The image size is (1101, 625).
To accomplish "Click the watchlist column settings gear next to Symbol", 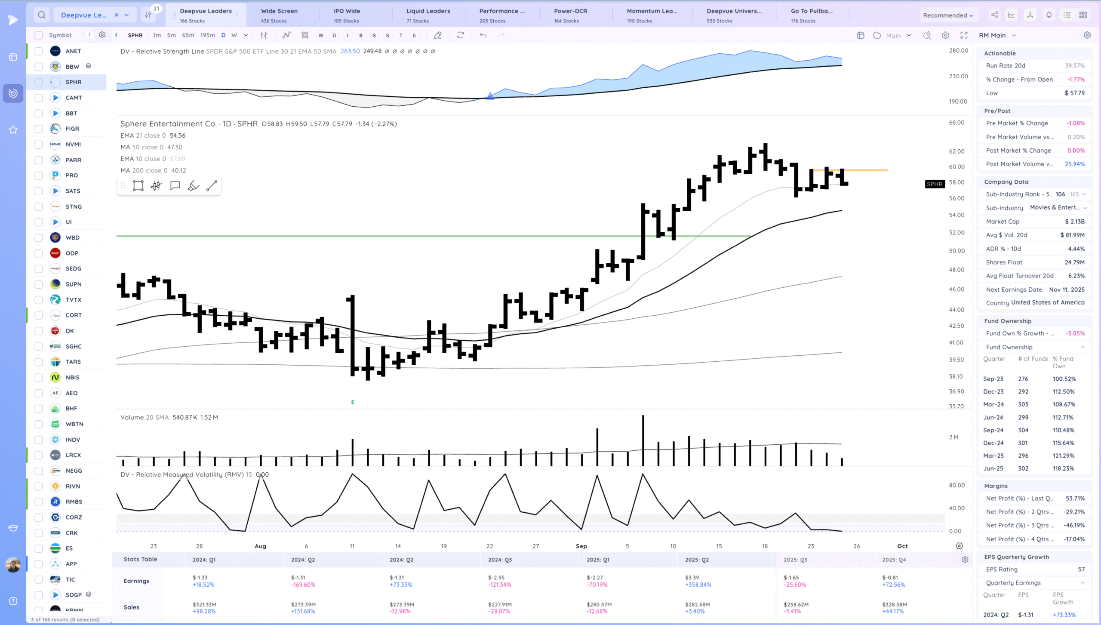I will 102,35.
